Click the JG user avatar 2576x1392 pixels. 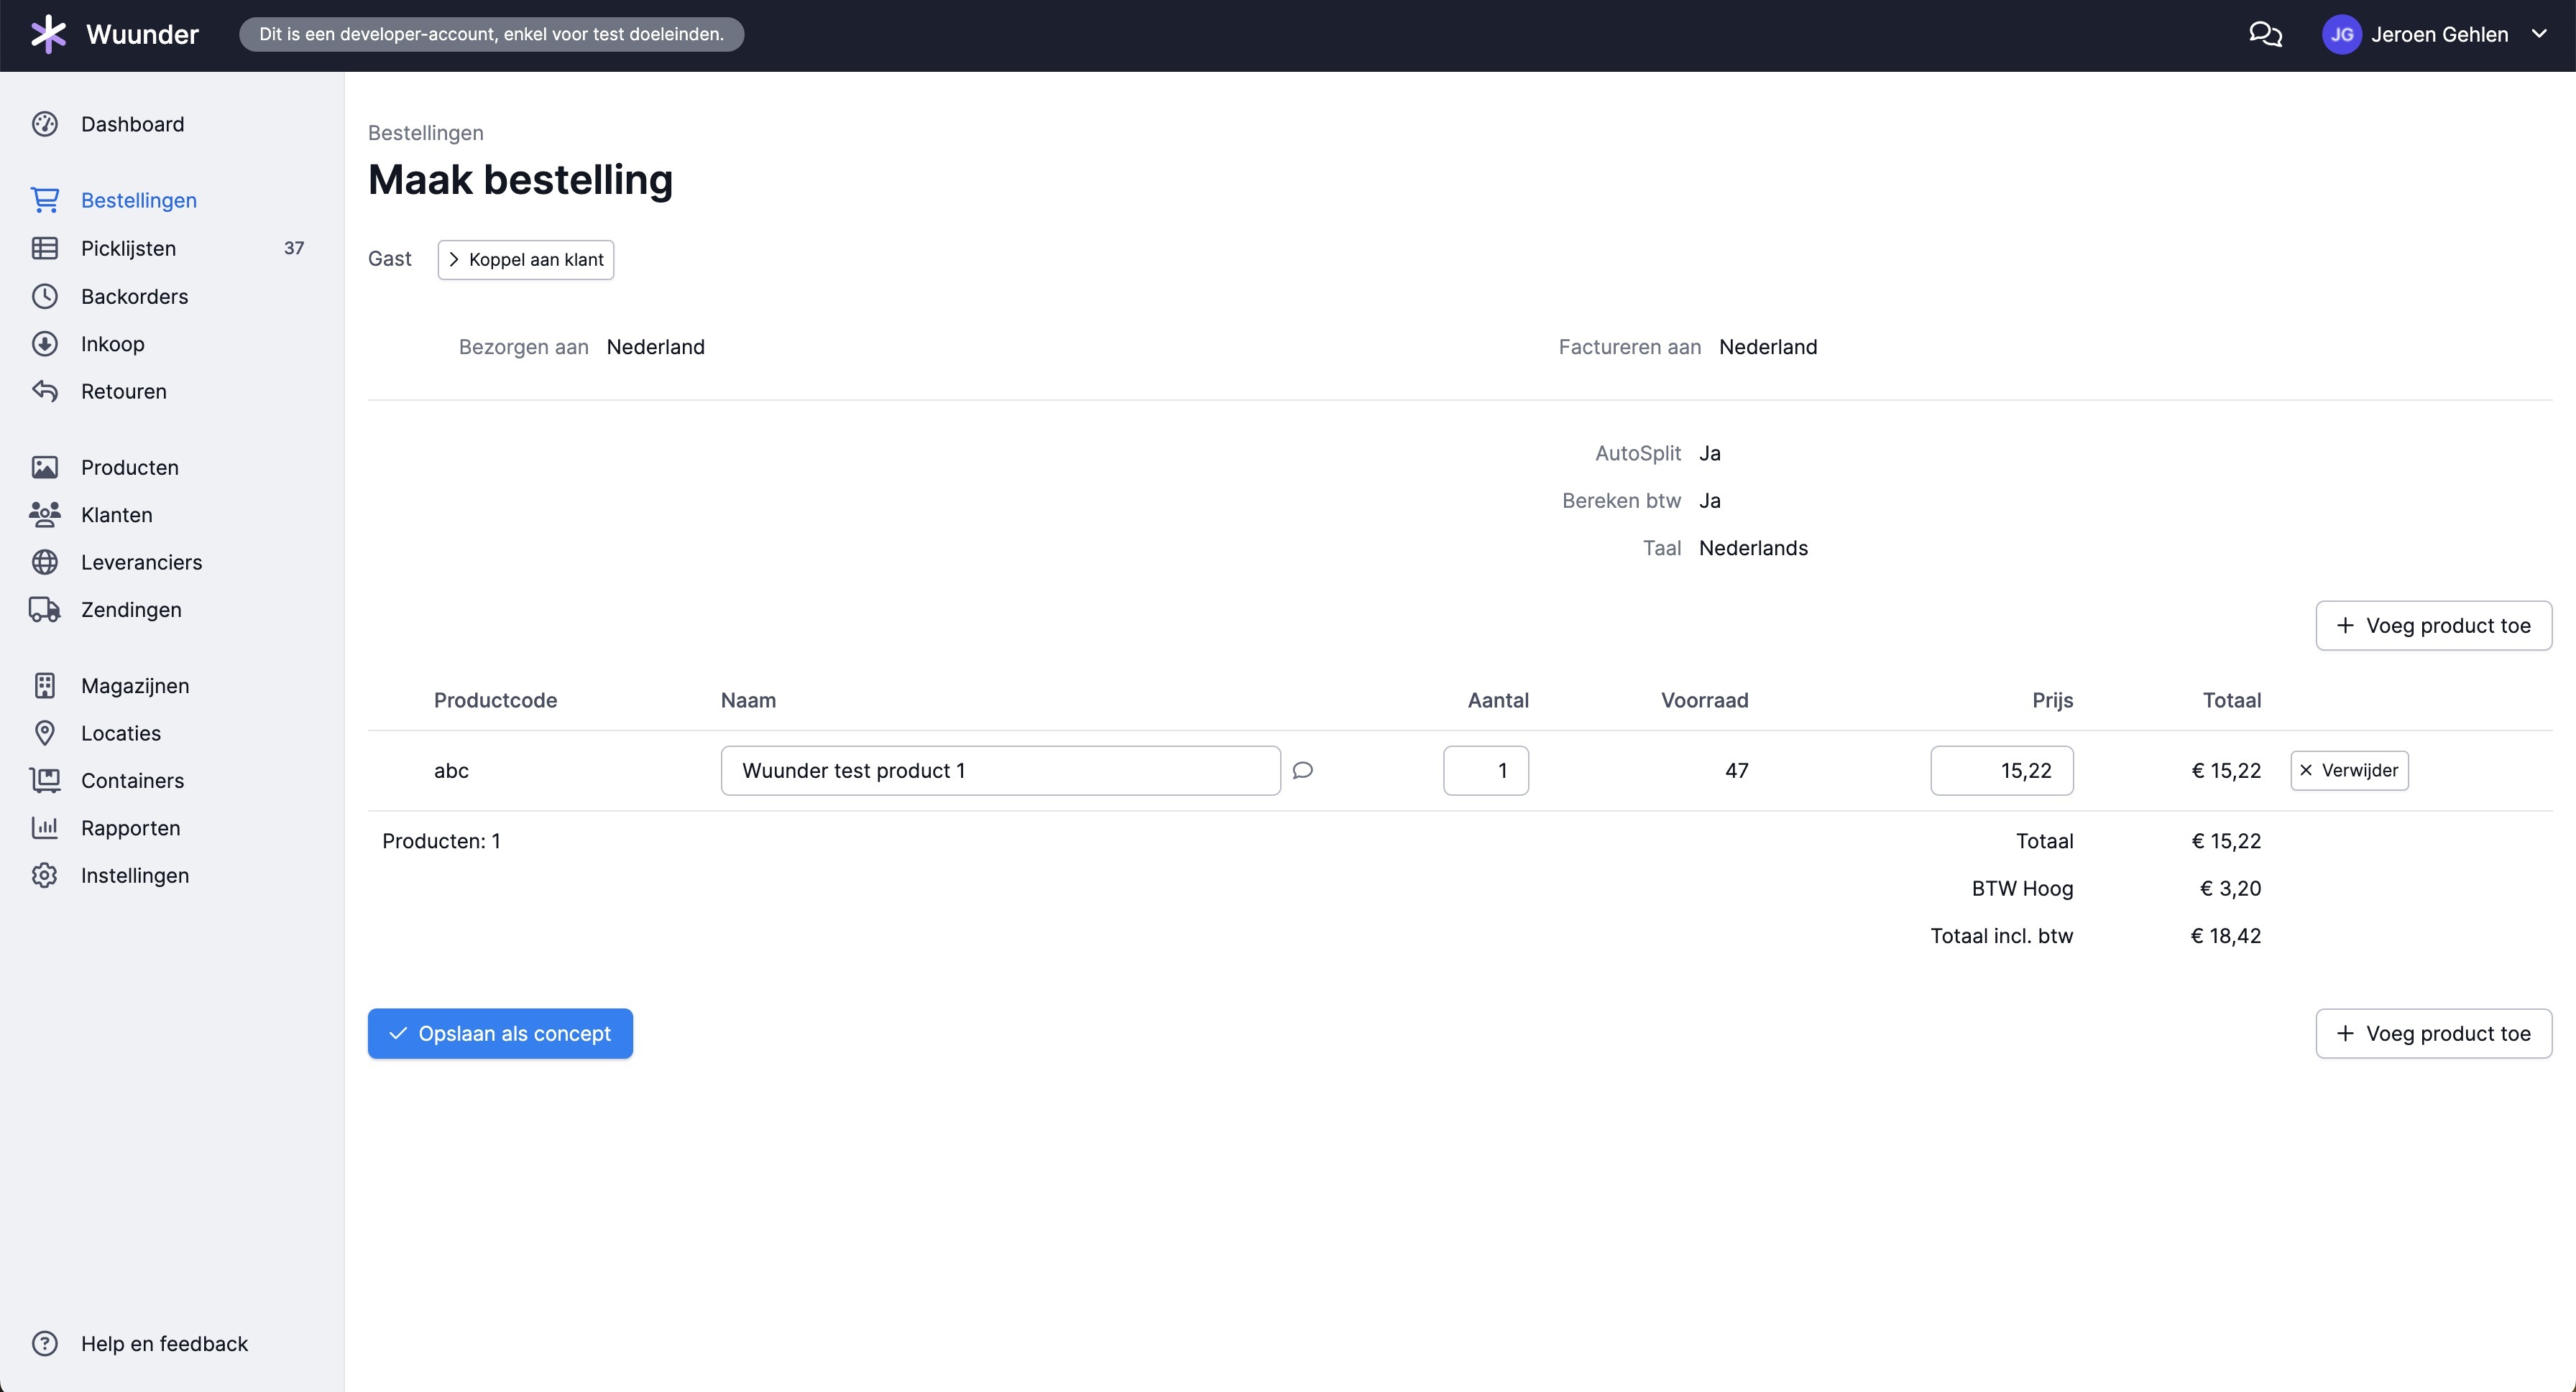[2341, 35]
